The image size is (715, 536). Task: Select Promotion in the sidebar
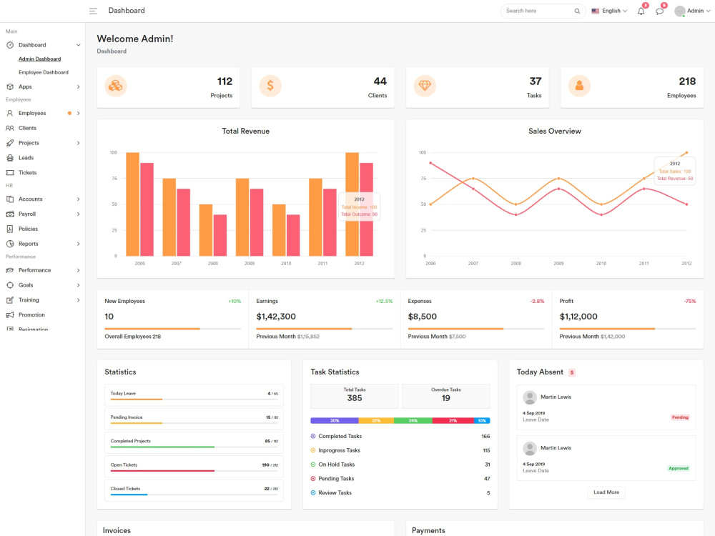coord(31,315)
